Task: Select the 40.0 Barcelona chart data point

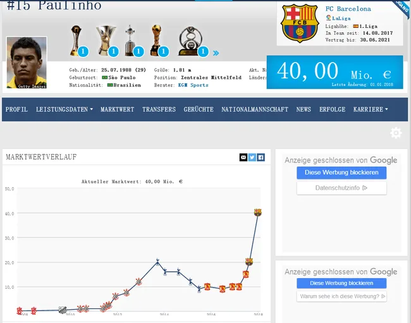Action: coord(257,212)
